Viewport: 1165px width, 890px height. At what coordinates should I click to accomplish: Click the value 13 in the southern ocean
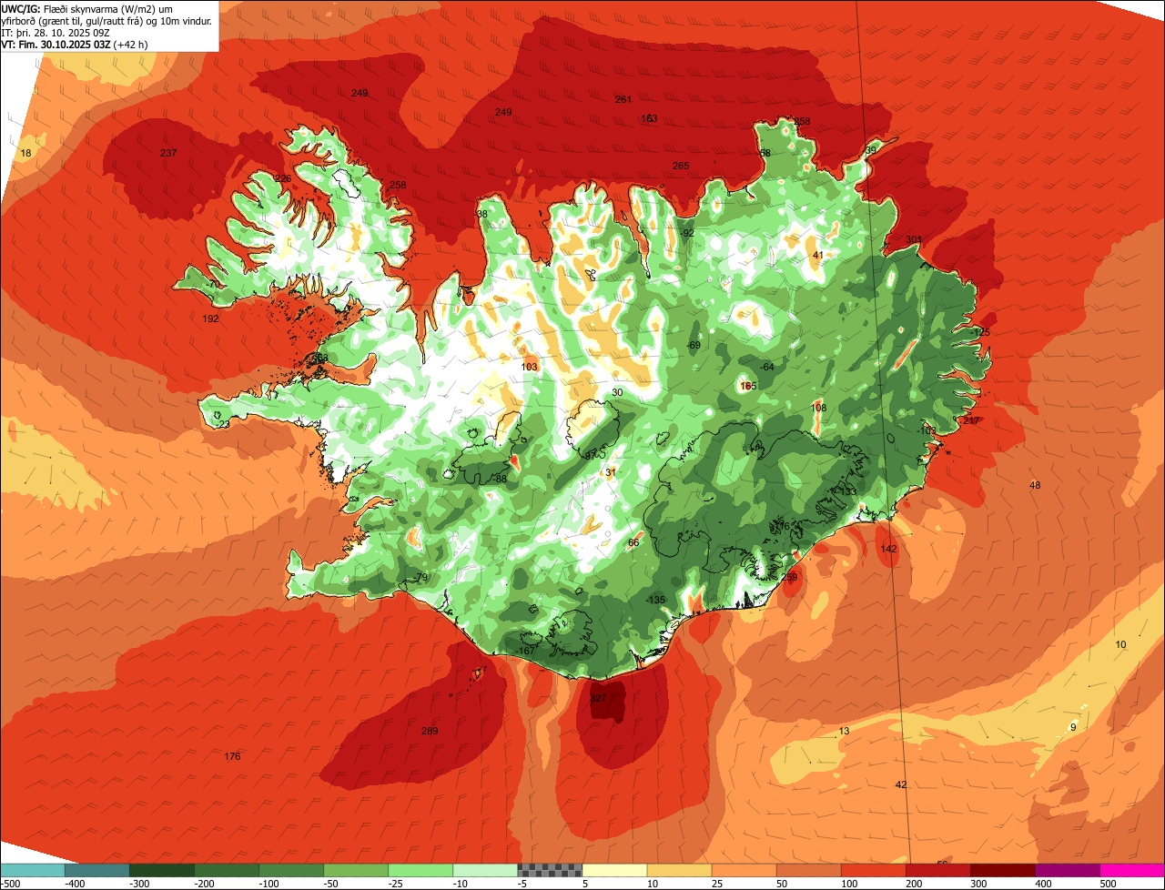[x=844, y=731]
